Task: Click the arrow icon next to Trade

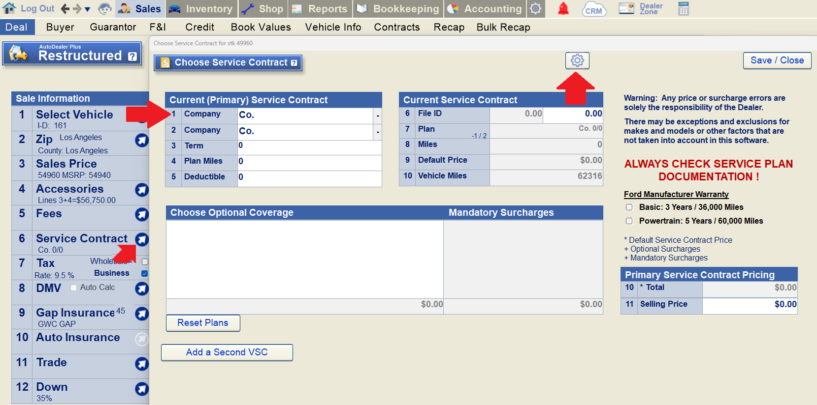Action: (142, 363)
